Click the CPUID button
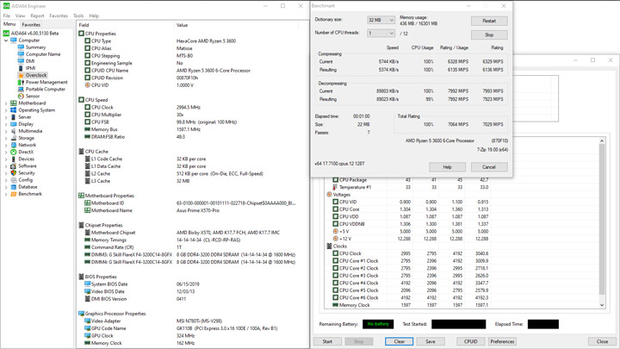The width and height of the screenshot is (620, 349). (470, 341)
